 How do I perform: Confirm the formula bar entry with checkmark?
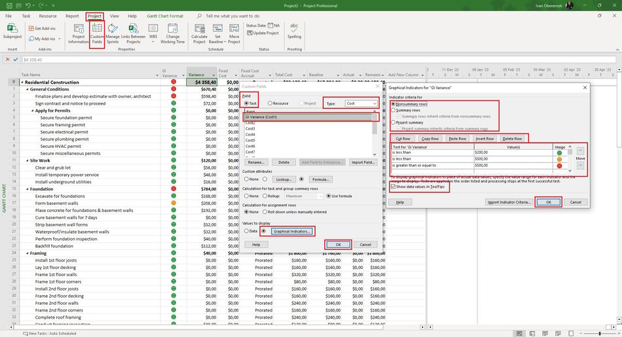(x=16, y=60)
